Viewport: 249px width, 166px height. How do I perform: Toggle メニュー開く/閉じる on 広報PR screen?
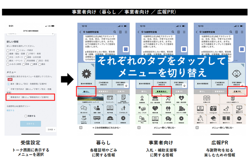click(x=223, y=128)
